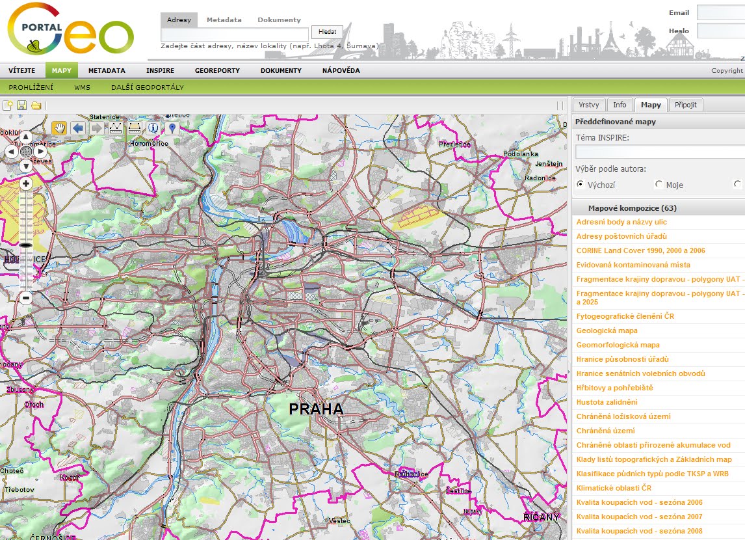This screenshot has height=540, width=745.
Task: Click the full extent globe button
Action: [x=25, y=152]
